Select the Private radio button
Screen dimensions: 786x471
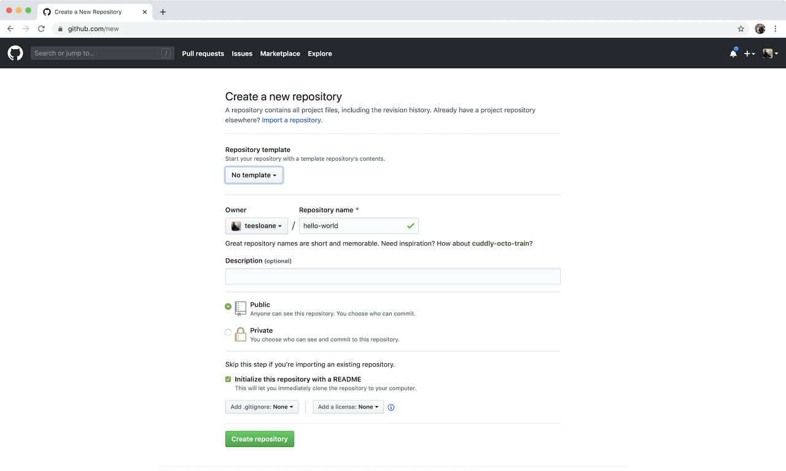point(228,332)
